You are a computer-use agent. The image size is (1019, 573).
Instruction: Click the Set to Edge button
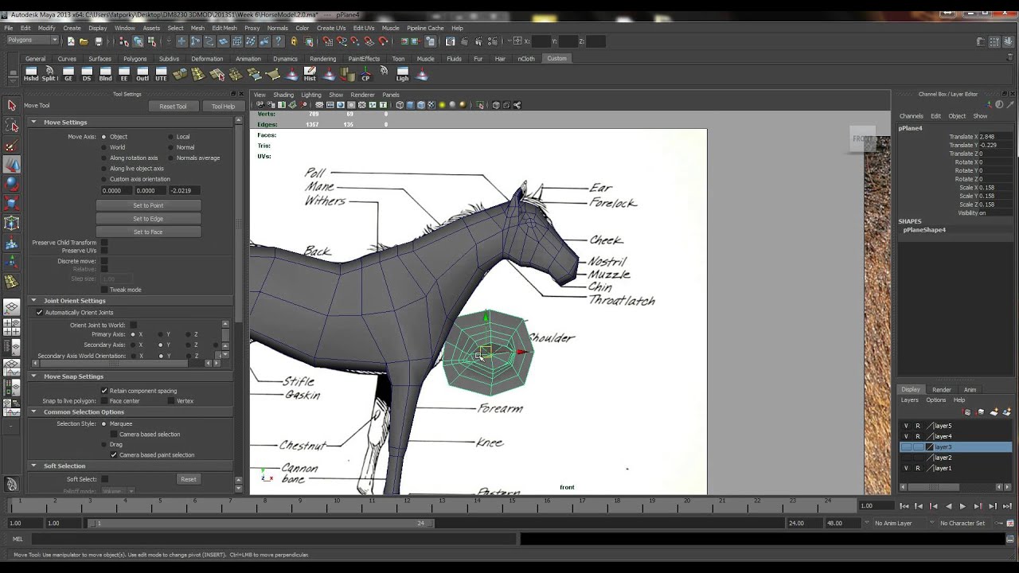(148, 219)
